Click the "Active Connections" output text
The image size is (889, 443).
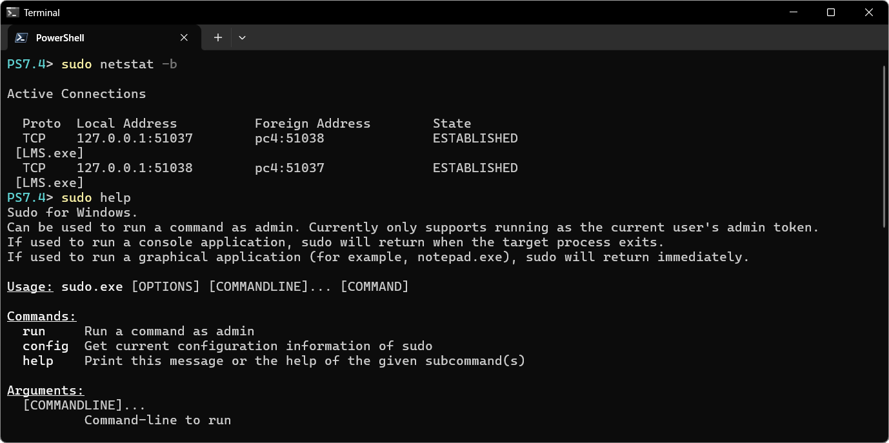click(76, 94)
